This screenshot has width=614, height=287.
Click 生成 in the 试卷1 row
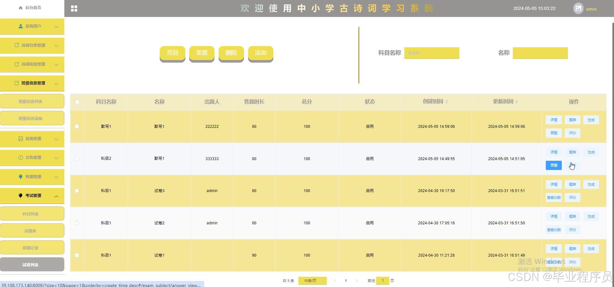click(x=591, y=249)
